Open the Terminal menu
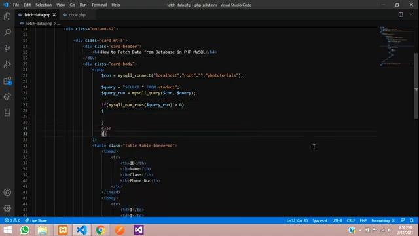The image size is (419, 236). (x=99, y=5)
